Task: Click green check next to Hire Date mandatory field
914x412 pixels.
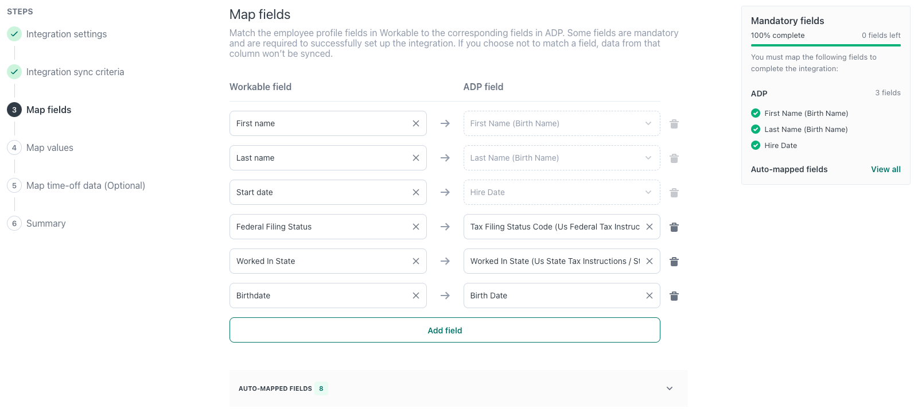Action: pos(756,145)
